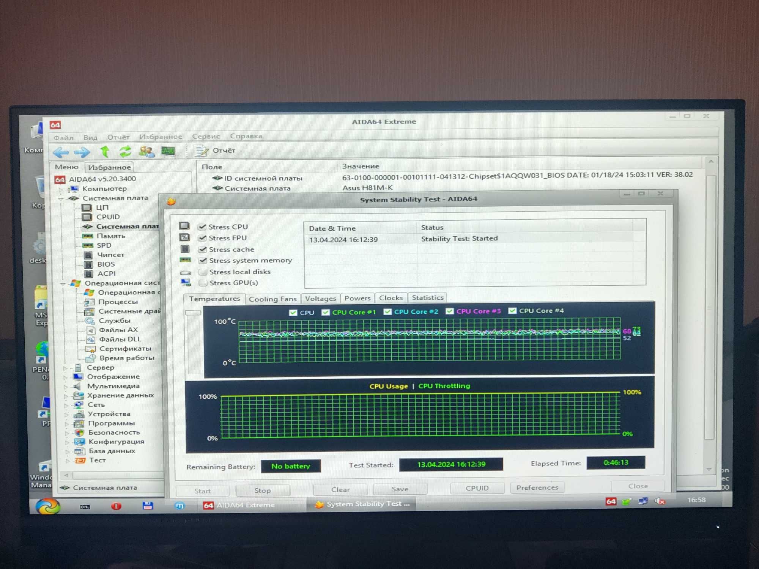Expand the Тест tree node
Screen dimensions: 759x569
tap(68, 461)
